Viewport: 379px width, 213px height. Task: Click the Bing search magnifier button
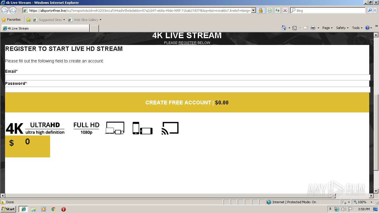pyautogui.click(x=370, y=10)
